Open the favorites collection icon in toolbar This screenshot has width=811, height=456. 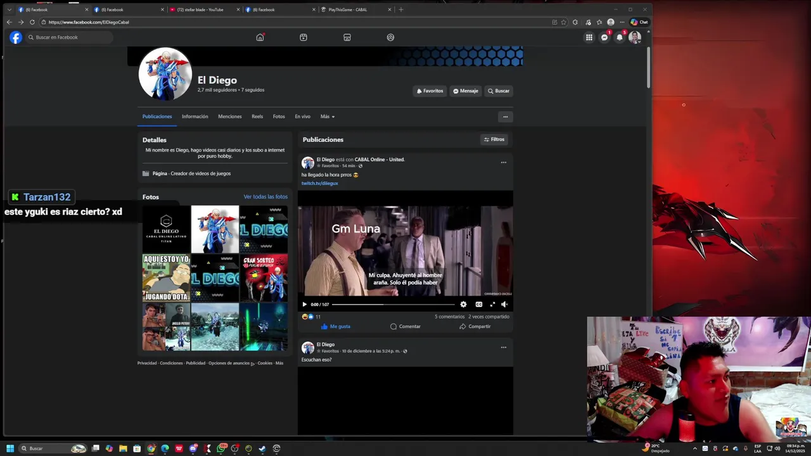tap(599, 22)
